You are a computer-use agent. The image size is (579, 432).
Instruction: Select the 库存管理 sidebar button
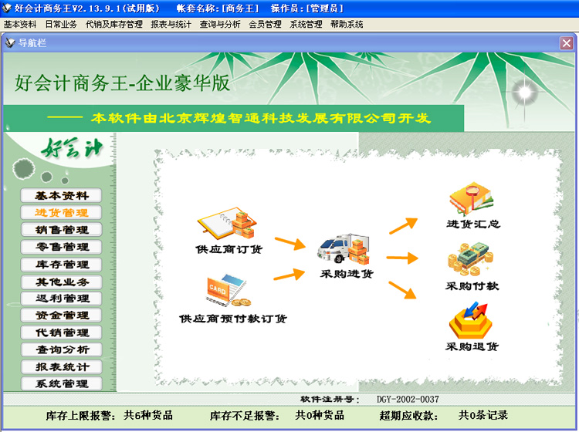61,265
